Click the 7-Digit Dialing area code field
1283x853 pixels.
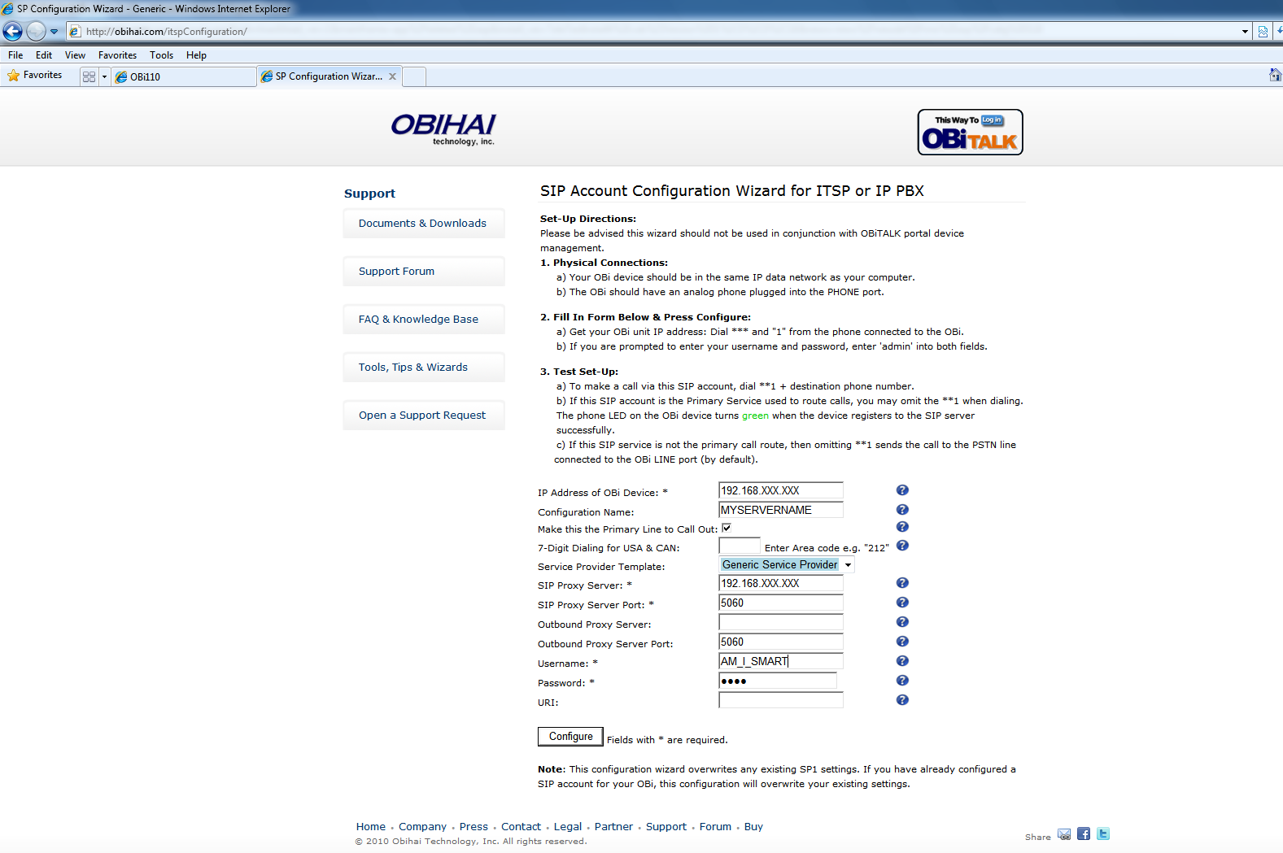coord(740,546)
